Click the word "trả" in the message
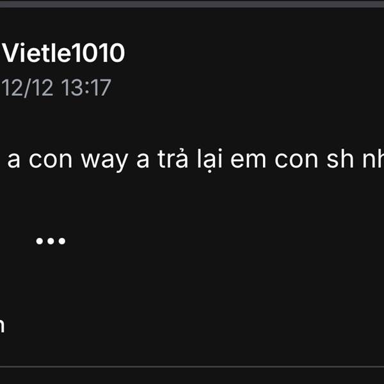 173,159
